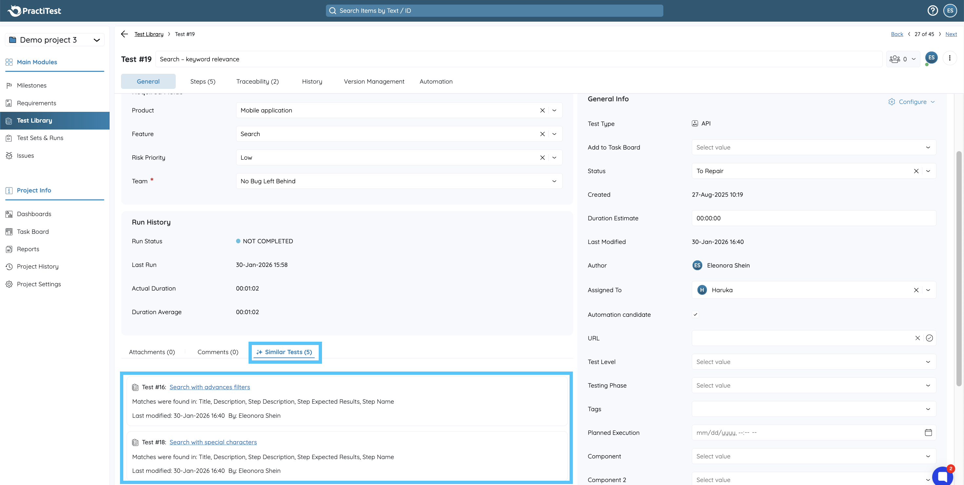
Task: Toggle the Automation candidate checkbox
Action: [695, 314]
